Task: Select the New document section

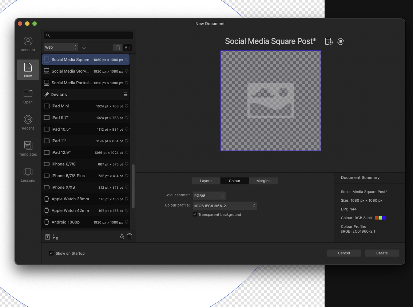Action: tap(28, 70)
